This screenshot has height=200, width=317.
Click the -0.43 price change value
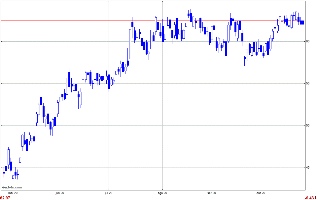[x=309, y=198]
